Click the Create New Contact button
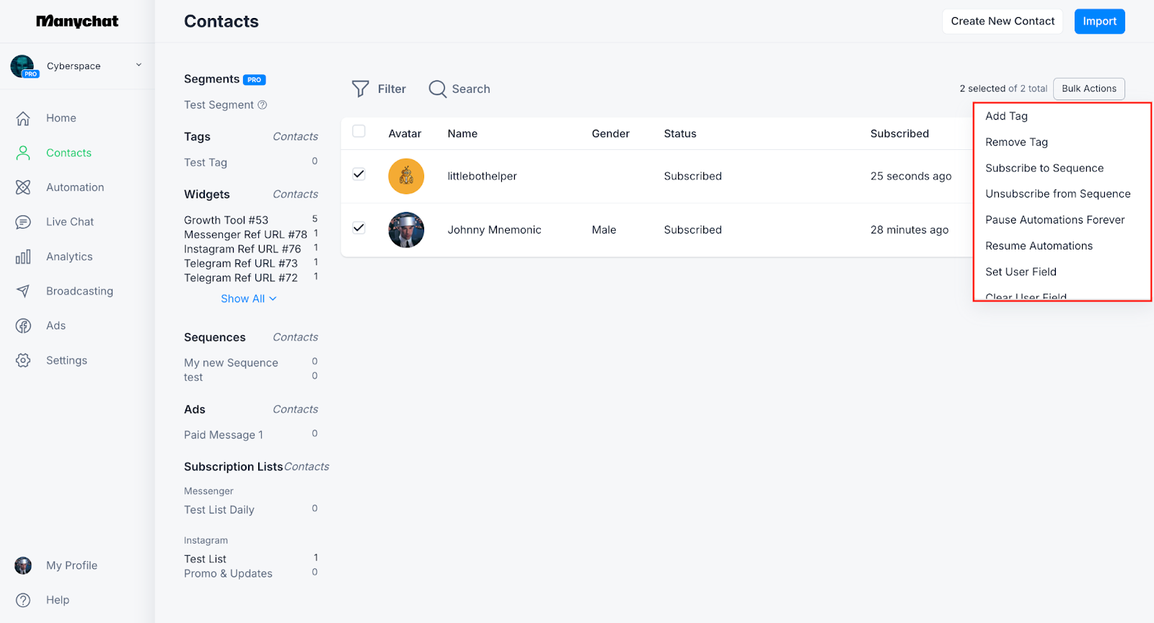This screenshot has width=1154, height=623. (1003, 22)
